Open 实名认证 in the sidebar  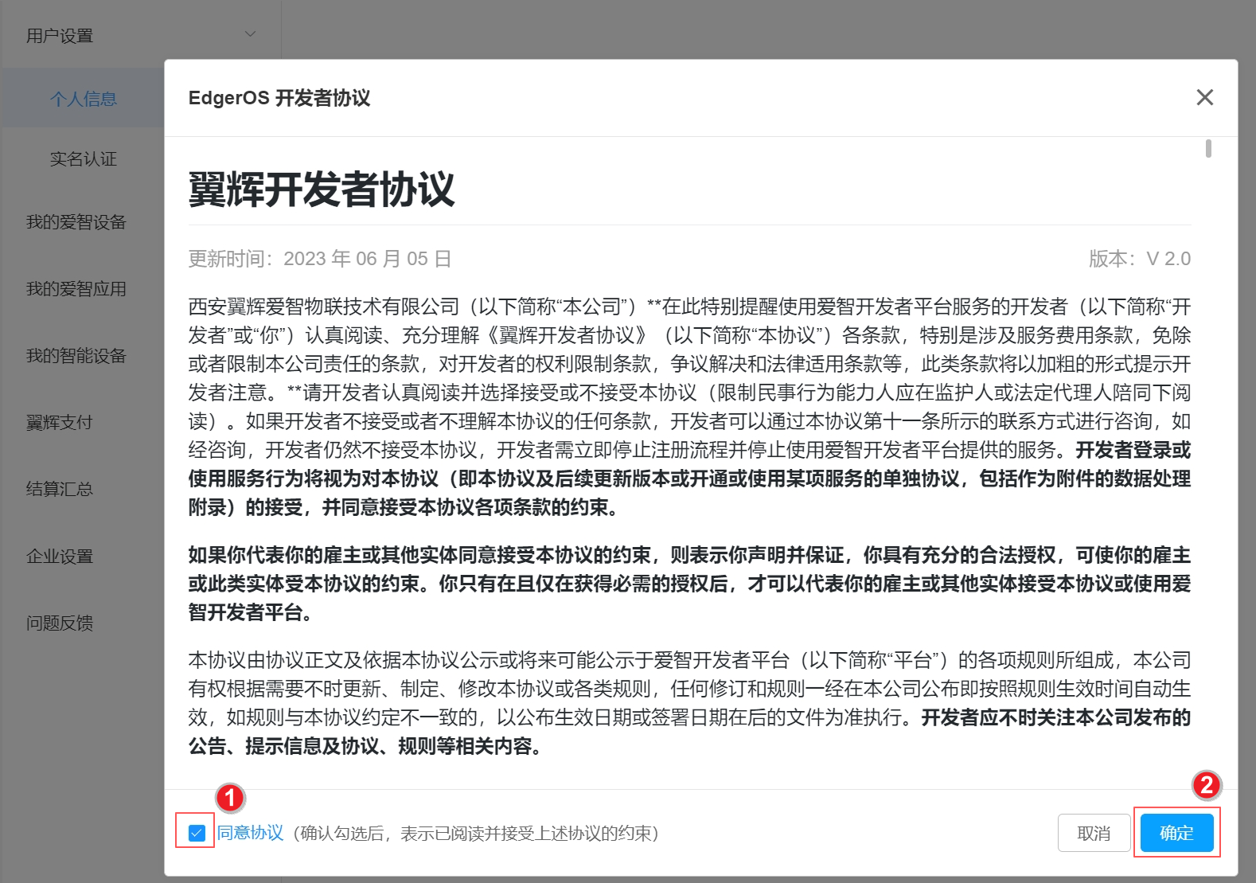pyautogui.click(x=83, y=159)
